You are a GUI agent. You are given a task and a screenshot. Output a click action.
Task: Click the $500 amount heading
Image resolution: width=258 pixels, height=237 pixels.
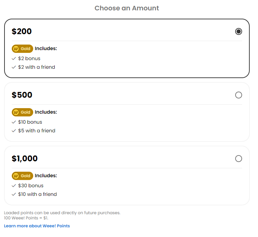[x=22, y=95]
